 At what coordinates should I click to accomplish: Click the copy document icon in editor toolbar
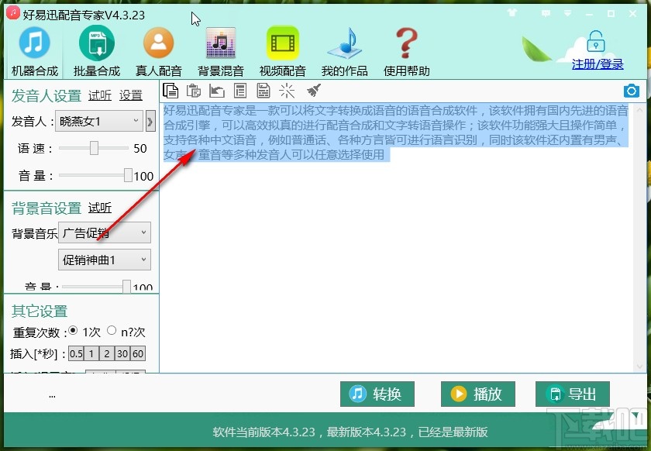[x=170, y=91]
